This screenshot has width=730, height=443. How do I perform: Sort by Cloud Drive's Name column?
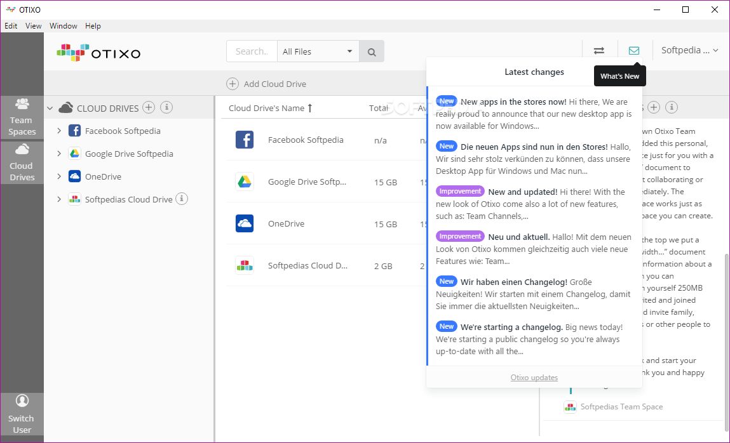270,108
